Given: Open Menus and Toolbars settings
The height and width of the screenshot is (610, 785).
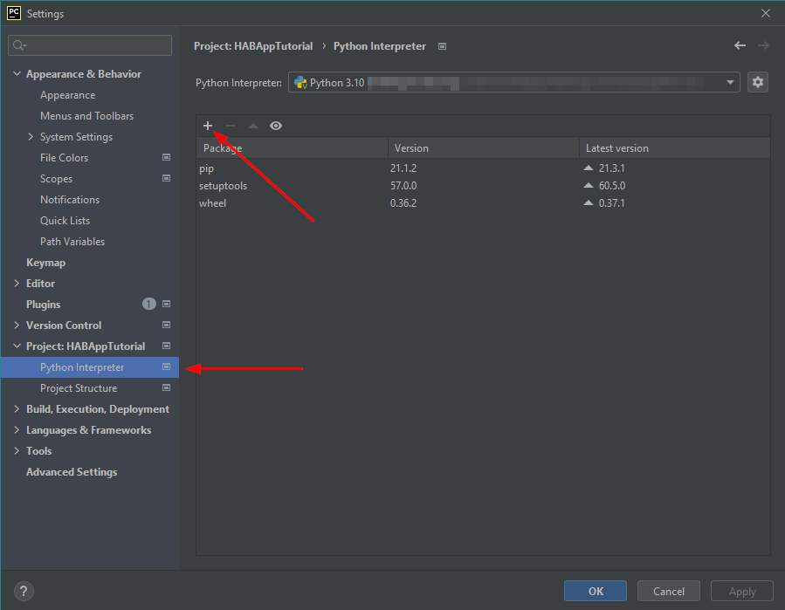Looking at the screenshot, I should [x=86, y=116].
